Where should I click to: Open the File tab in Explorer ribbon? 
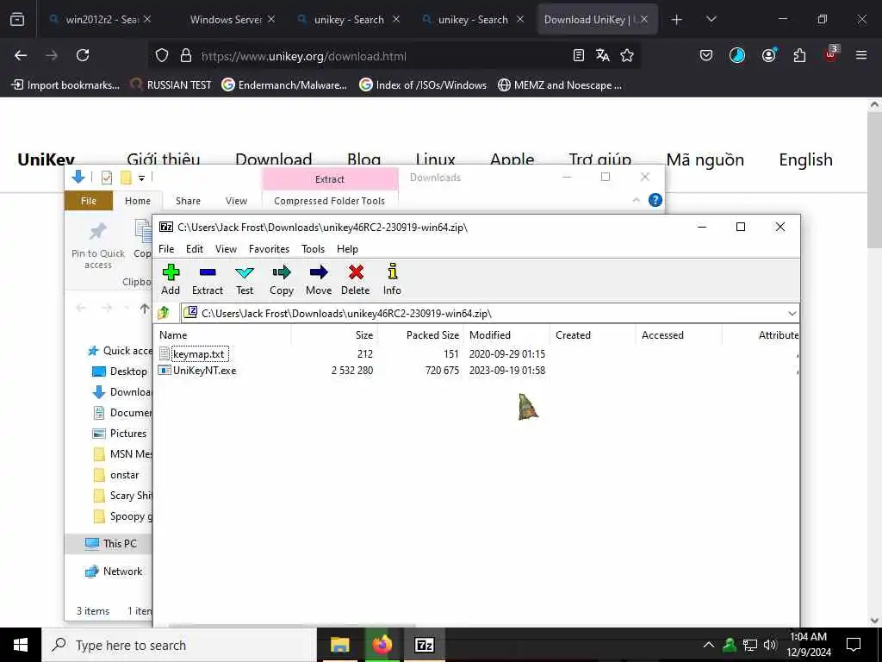[89, 201]
